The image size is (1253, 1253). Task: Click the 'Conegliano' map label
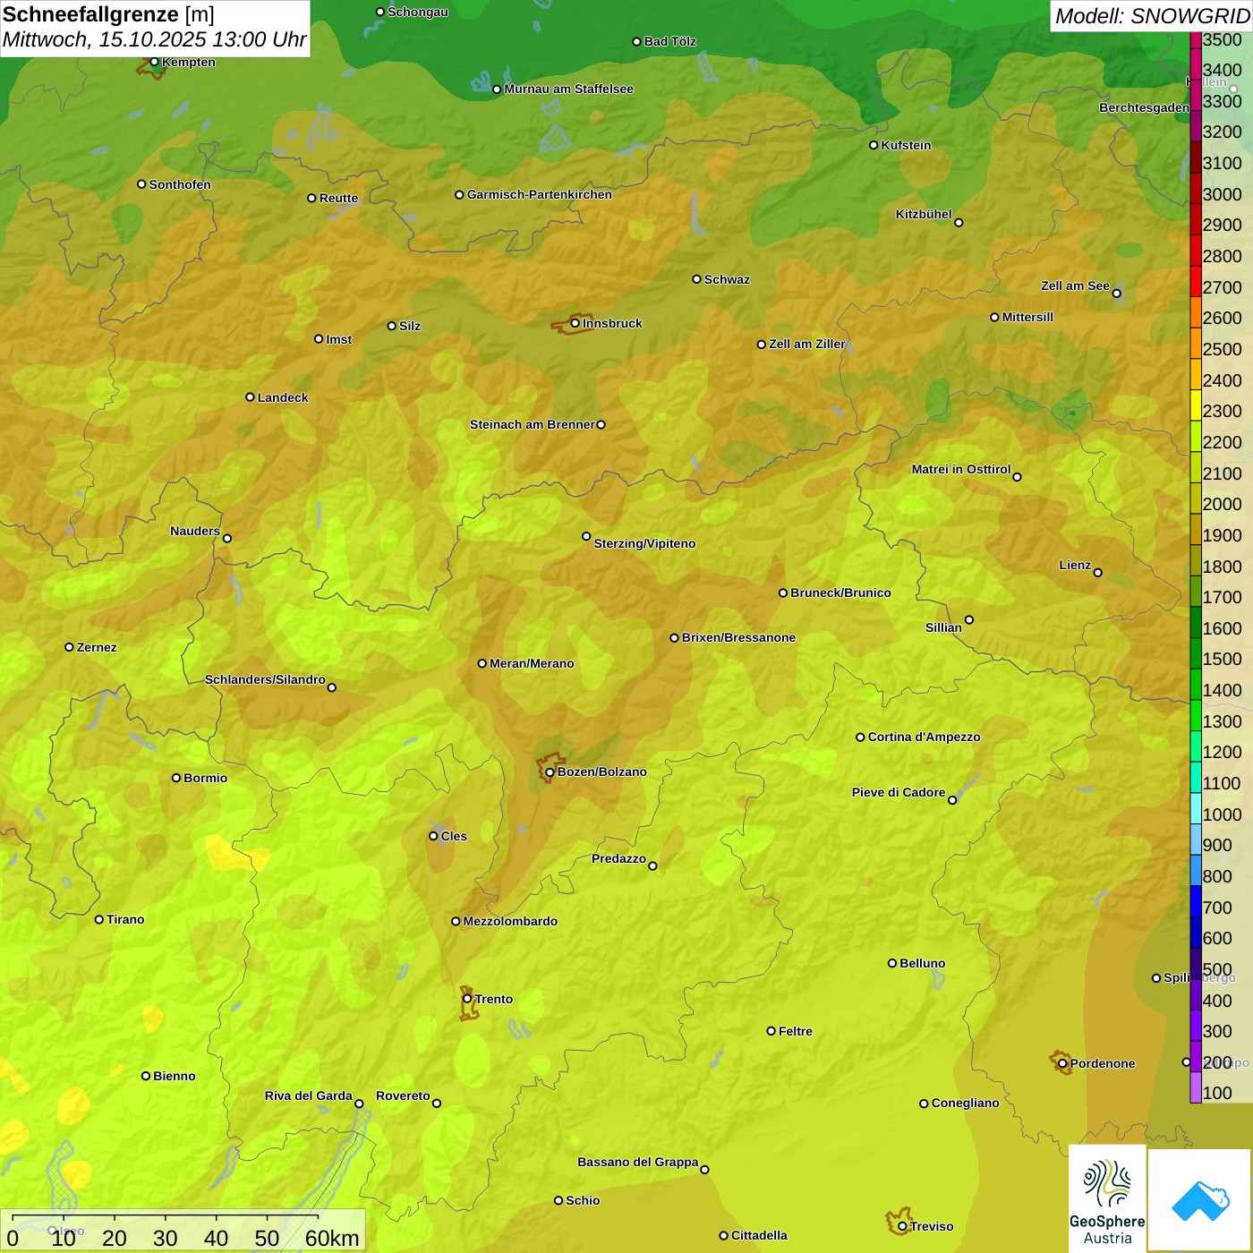click(x=965, y=1103)
